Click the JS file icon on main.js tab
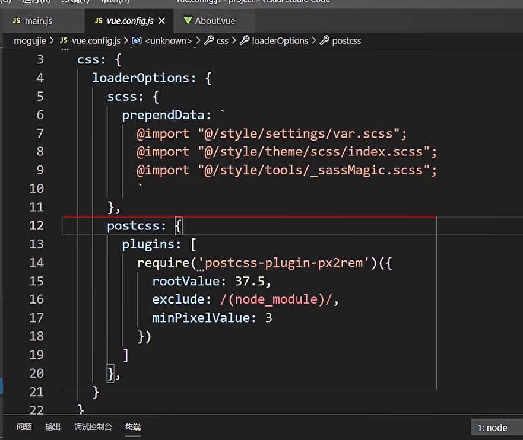523x440 pixels. [x=17, y=21]
